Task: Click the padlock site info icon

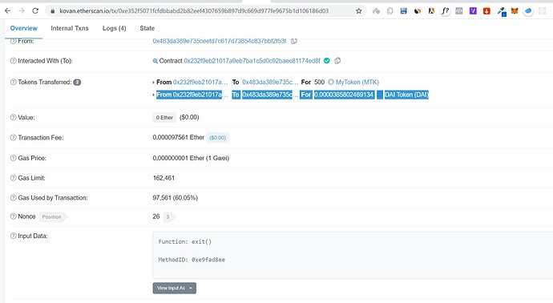Action: [53, 11]
